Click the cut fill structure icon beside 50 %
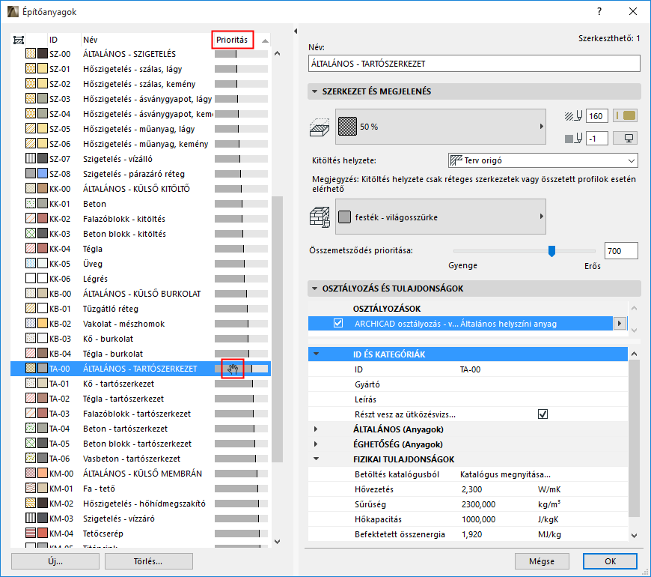 click(320, 127)
